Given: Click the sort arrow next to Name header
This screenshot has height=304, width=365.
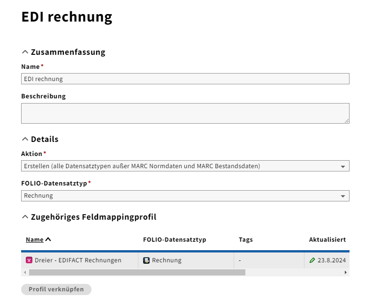Looking at the screenshot, I should click(x=48, y=239).
